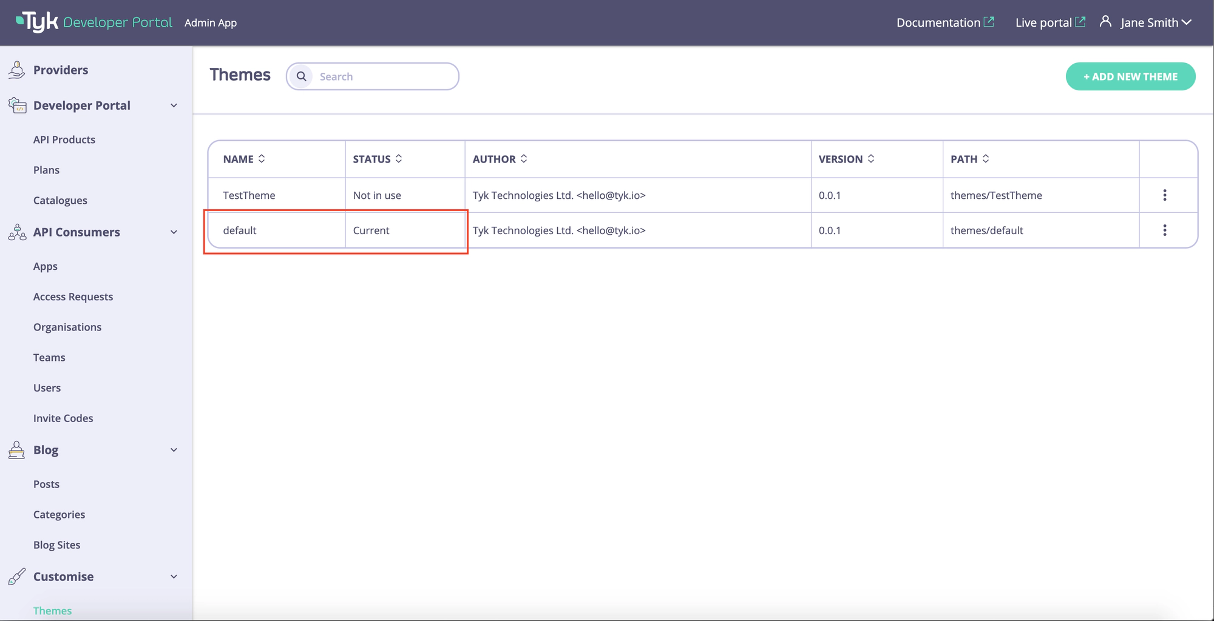1214x621 pixels.
Task: Open the three-dot menu for TestTheme
Action: point(1164,195)
